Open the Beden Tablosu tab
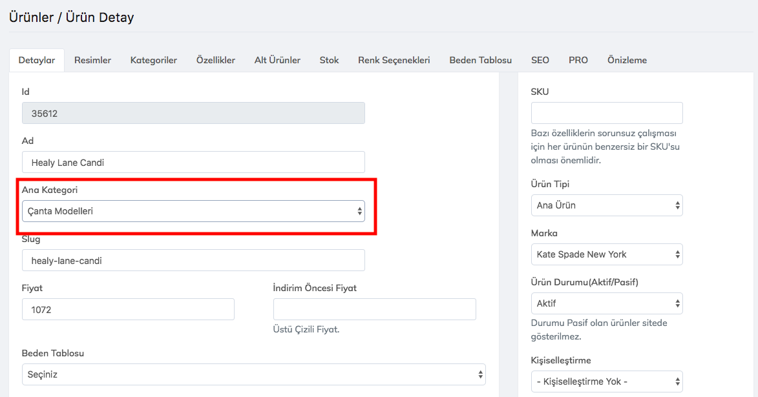This screenshot has height=397, width=758. point(480,60)
